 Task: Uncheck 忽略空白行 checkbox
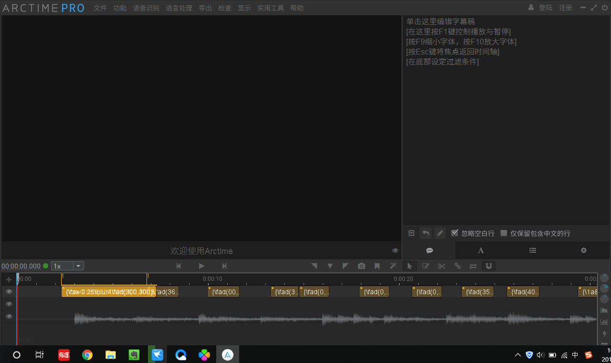[455, 233]
